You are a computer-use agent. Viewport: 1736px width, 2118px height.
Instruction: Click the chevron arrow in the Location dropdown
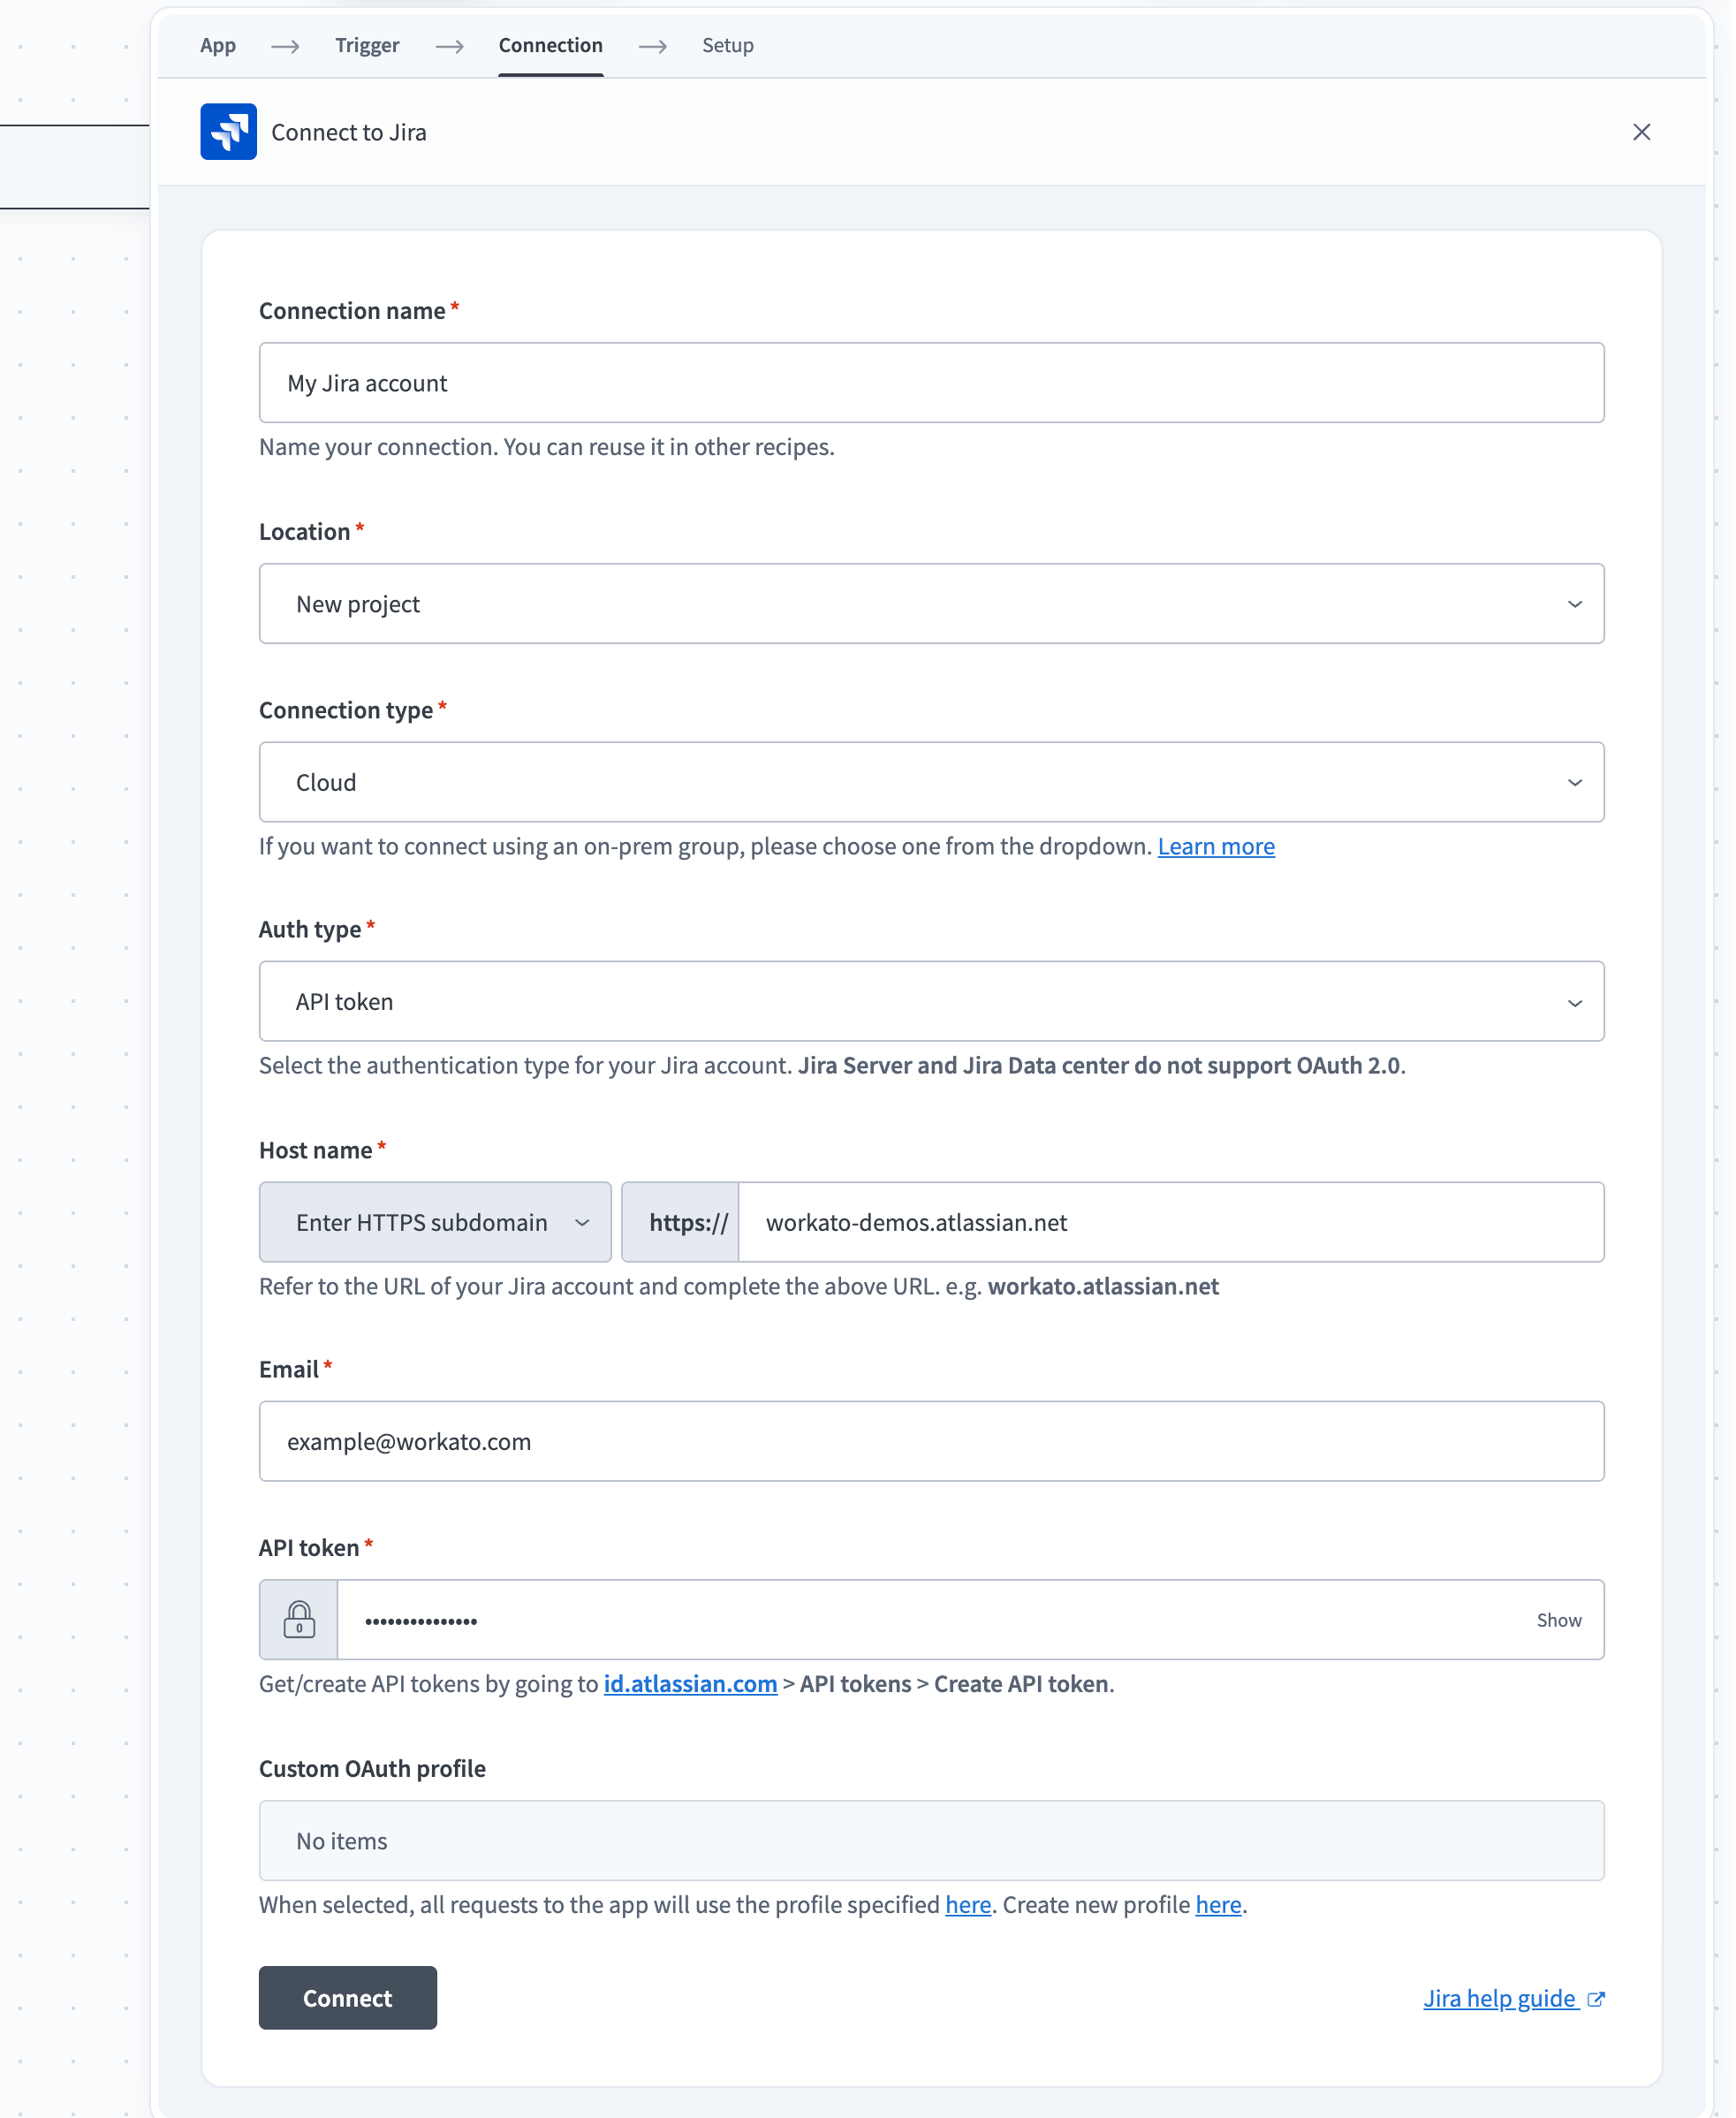[1574, 604]
